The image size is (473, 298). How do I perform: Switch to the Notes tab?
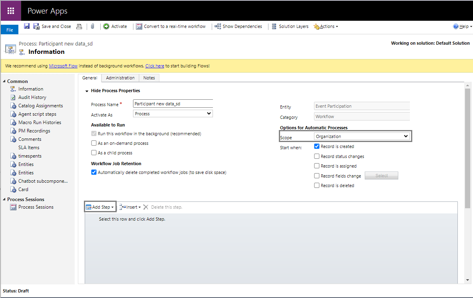149,78
